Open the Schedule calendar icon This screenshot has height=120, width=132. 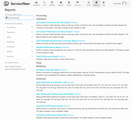click(x=52, y=2)
